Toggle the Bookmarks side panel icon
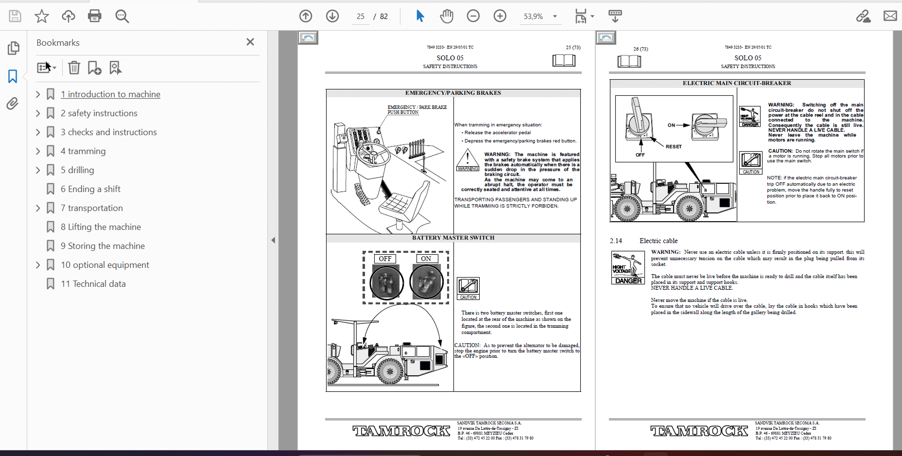This screenshot has height=456, width=902. tap(13, 76)
